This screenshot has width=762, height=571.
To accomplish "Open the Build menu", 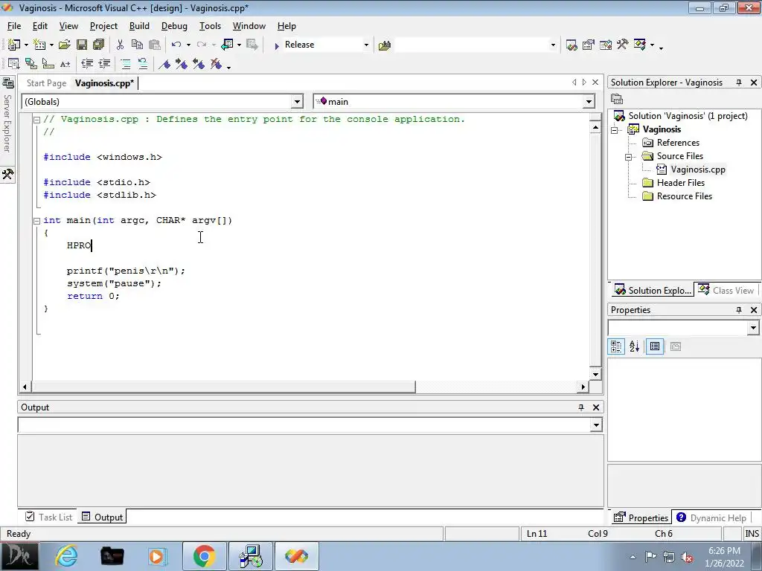I will click(139, 26).
